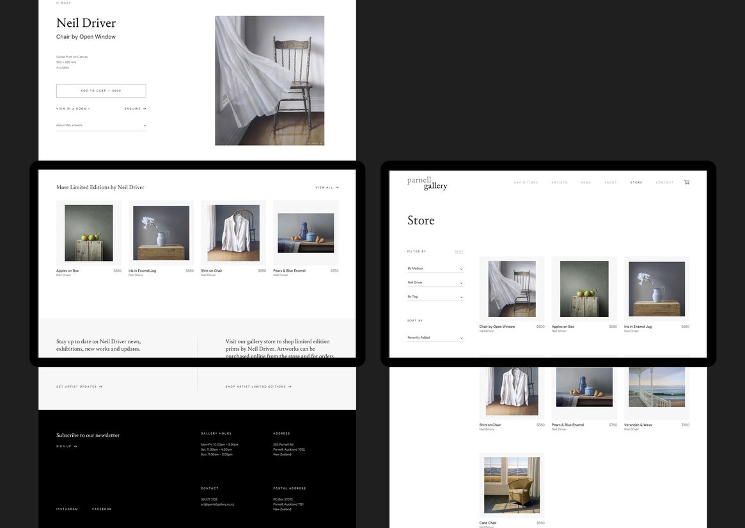745x528 pixels.
Task: Open the Recently Added sort dropdown
Action: pyautogui.click(x=435, y=338)
